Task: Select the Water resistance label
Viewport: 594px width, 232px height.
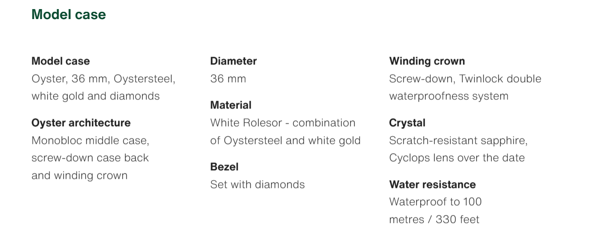Action: [x=432, y=185]
